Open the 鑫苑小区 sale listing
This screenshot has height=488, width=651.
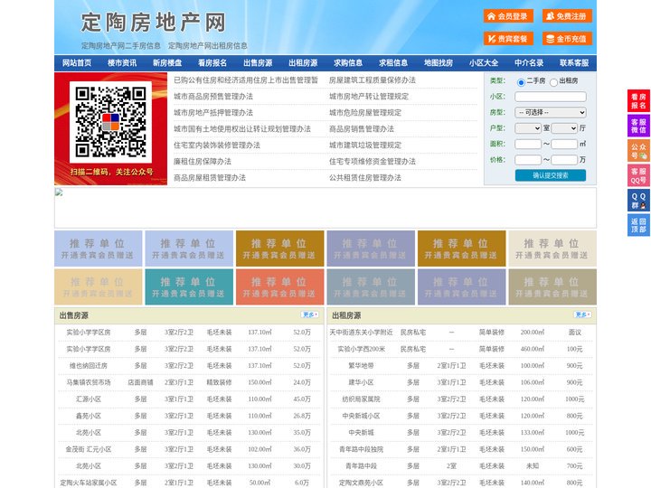89,416
